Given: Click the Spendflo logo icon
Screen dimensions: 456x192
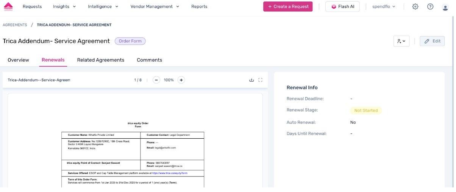Looking at the screenshot, I should (x=8, y=6).
